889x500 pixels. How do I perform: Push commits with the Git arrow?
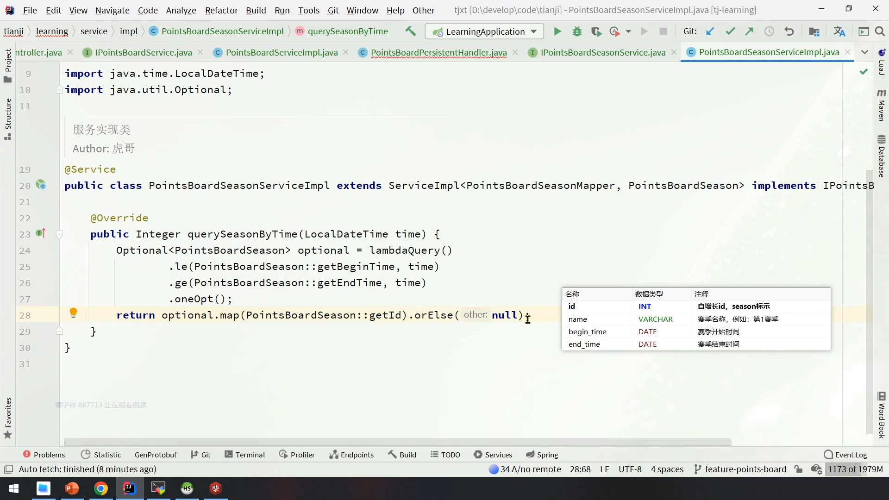click(749, 31)
